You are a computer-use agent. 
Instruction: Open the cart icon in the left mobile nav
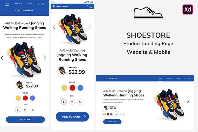[x=43, y=4]
